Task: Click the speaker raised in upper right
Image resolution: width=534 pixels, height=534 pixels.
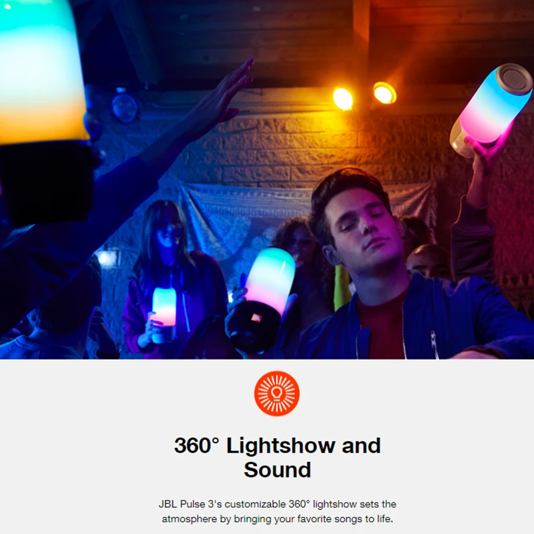Action: point(491,110)
